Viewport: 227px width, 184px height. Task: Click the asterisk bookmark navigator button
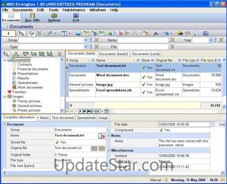[x=98, y=111]
